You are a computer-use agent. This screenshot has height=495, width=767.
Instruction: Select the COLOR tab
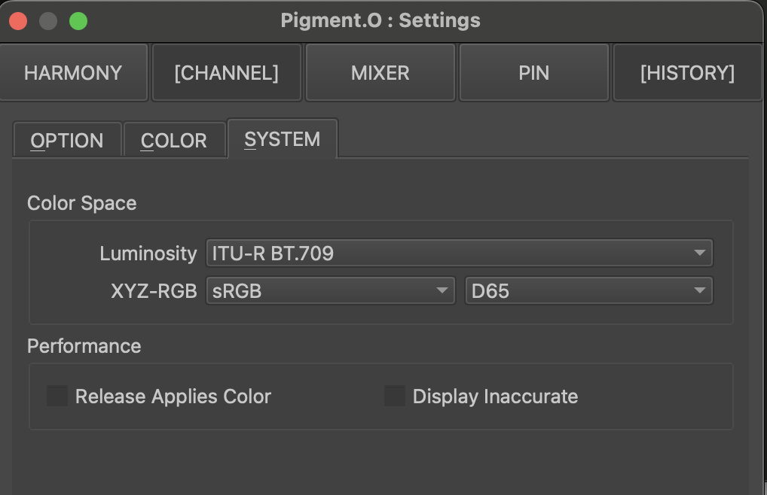174,140
